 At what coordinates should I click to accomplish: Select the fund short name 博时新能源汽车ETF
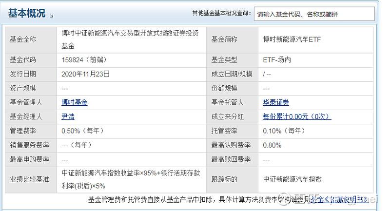(x=292, y=39)
